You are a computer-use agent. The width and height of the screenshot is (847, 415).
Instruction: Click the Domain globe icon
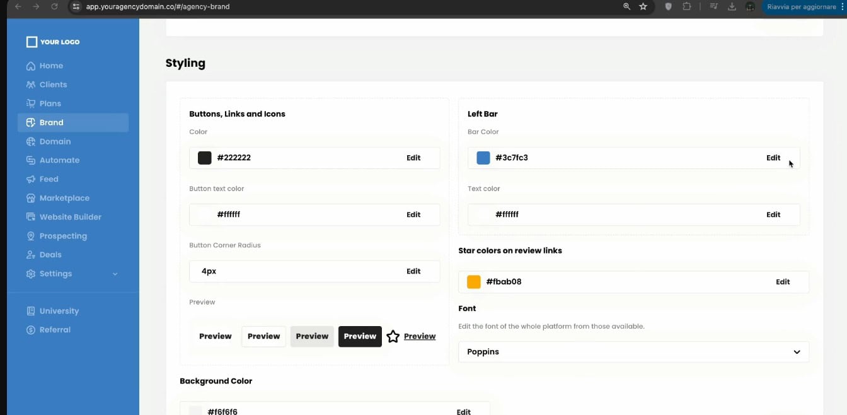coord(30,141)
